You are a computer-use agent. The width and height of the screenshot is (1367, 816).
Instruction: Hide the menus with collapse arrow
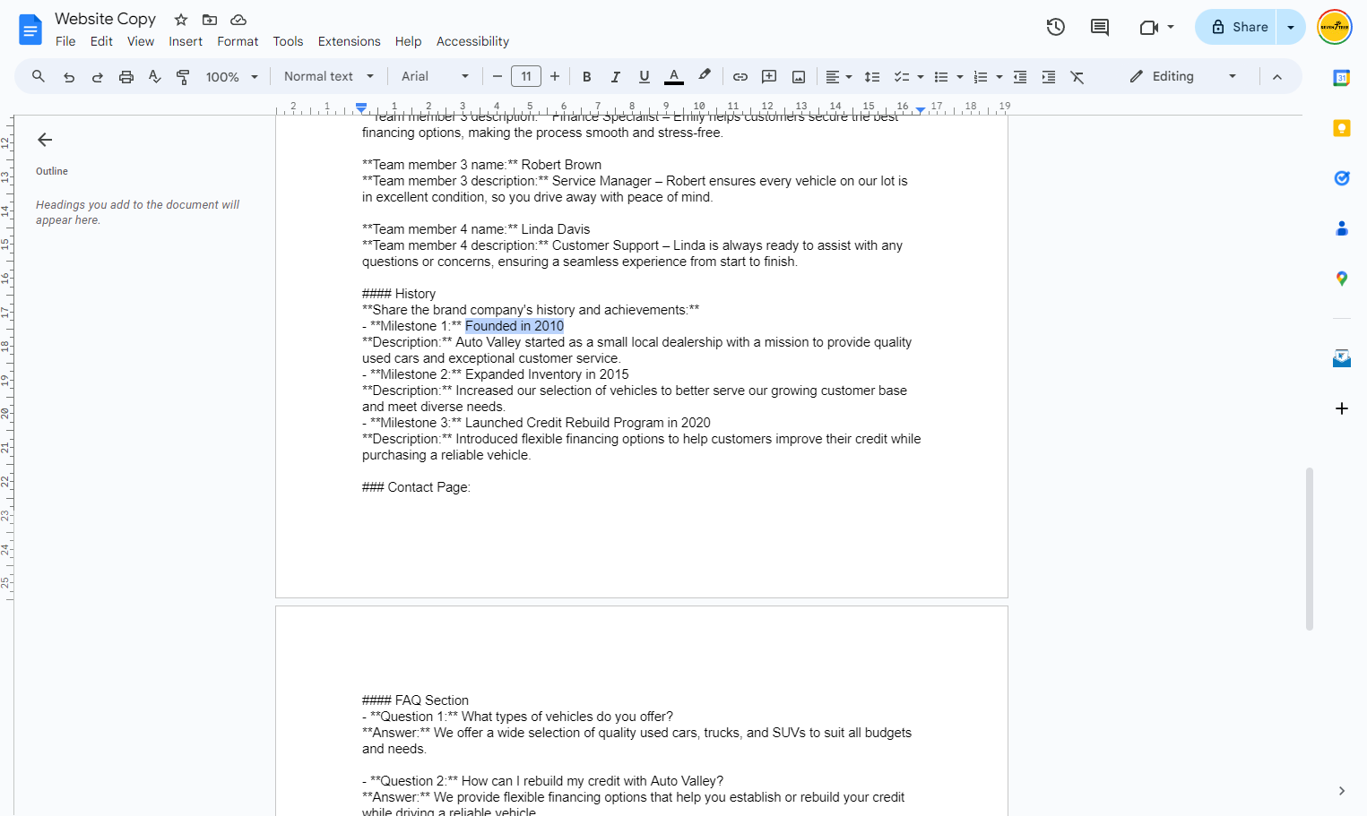tap(1277, 77)
